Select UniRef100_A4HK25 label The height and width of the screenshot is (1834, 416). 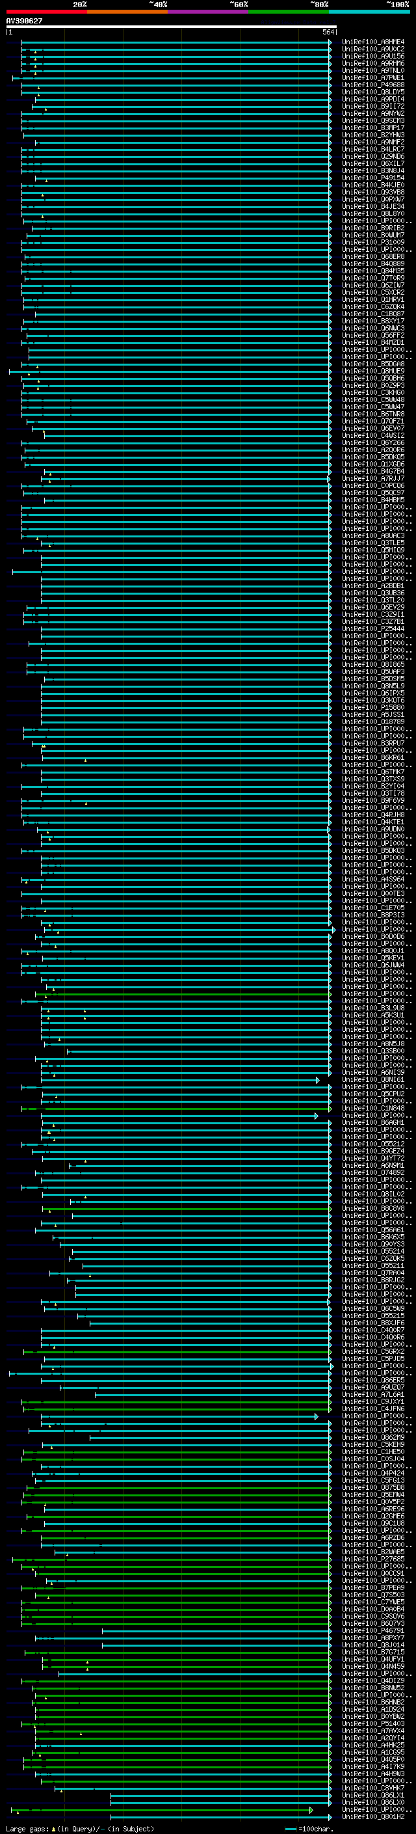pos(373,1744)
